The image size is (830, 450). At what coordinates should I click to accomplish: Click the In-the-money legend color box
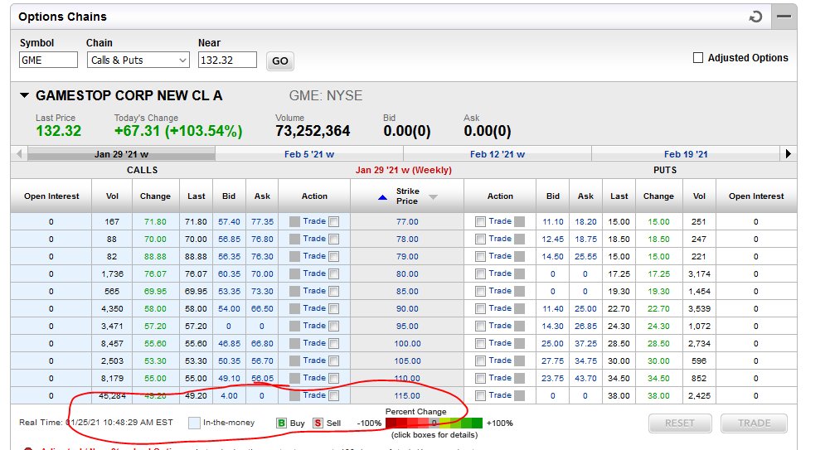click(x=194, y=423)
